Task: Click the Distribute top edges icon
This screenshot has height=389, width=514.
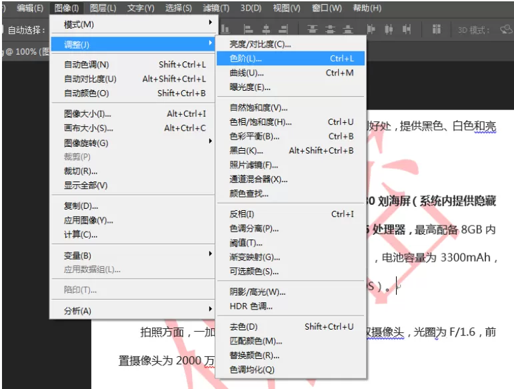Action: click(x=313, y=29)
